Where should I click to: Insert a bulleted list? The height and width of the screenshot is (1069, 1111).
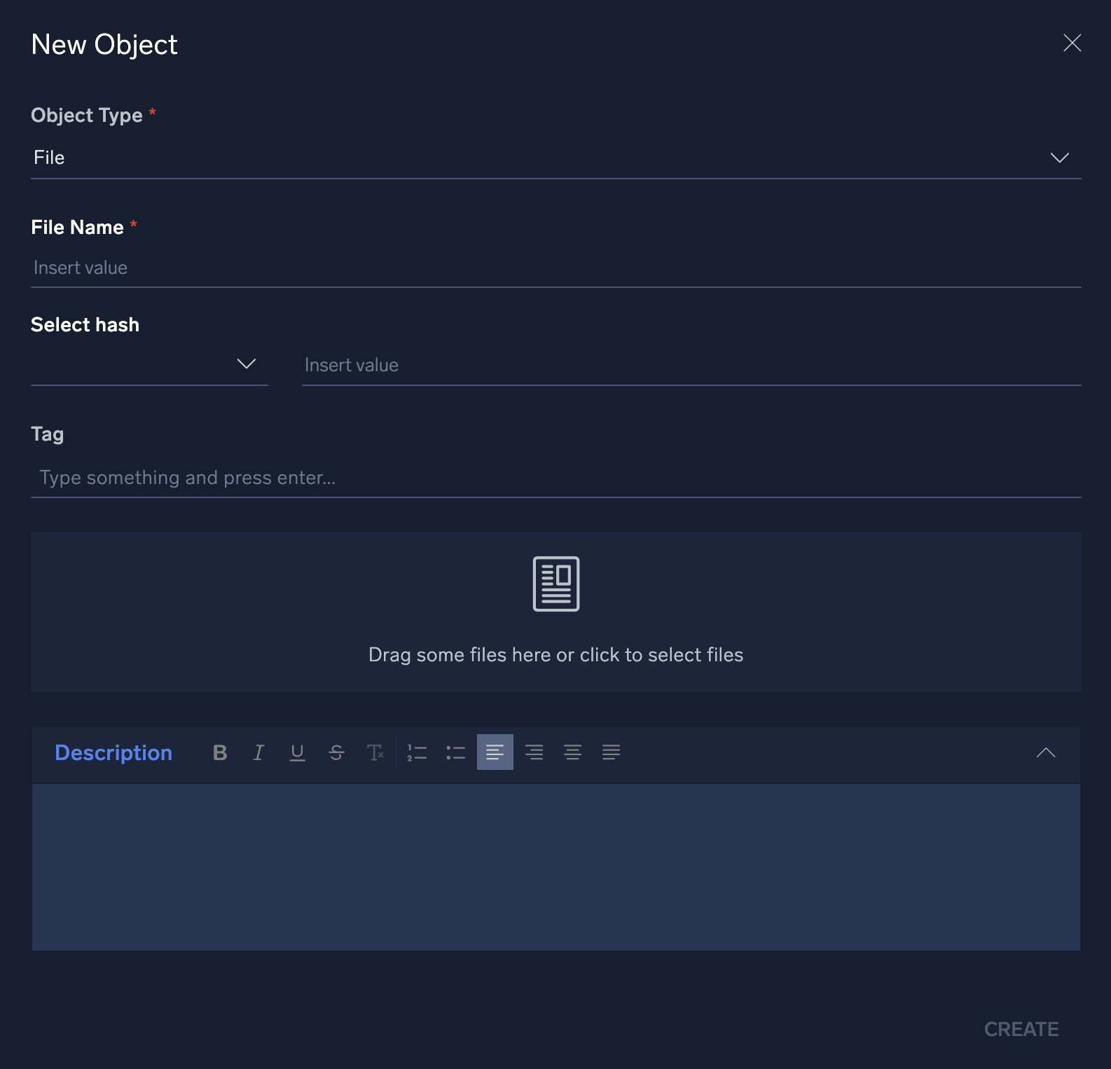(x=456, y=752)
